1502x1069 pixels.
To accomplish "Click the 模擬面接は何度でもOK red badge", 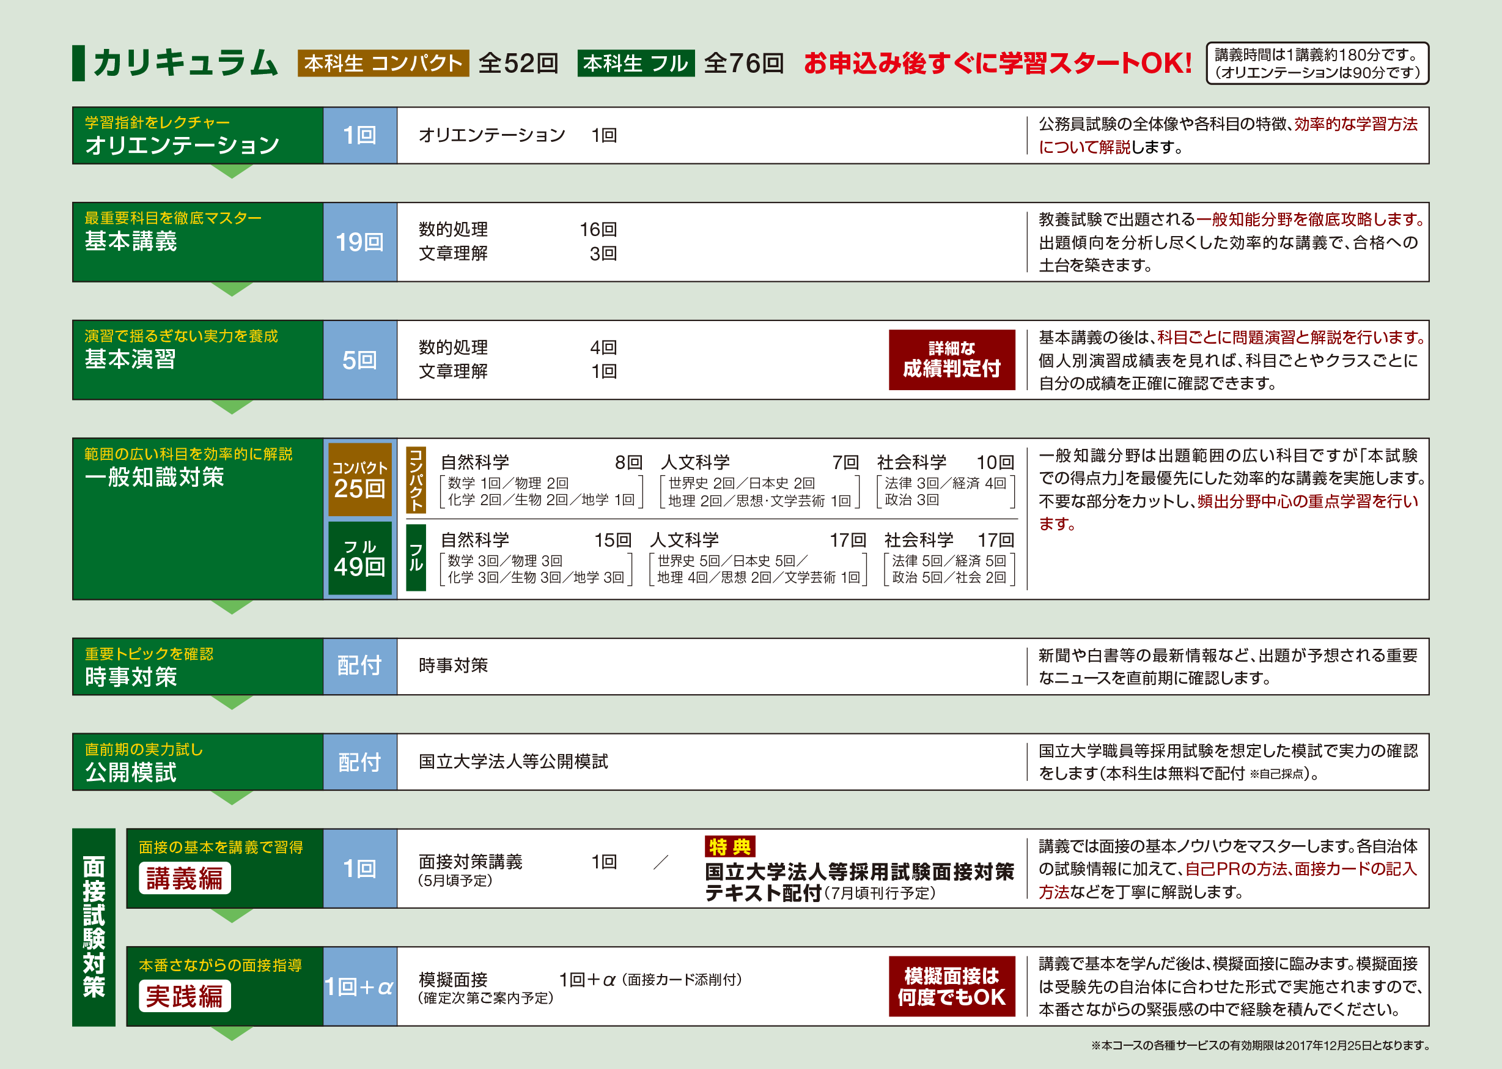I will point(951,986).
